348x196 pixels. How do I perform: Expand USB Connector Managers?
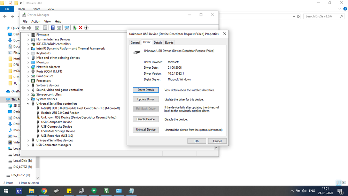coord(28,145)
